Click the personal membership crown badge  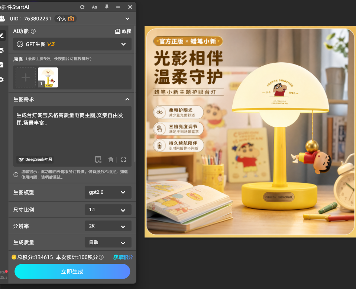point(65,19)
